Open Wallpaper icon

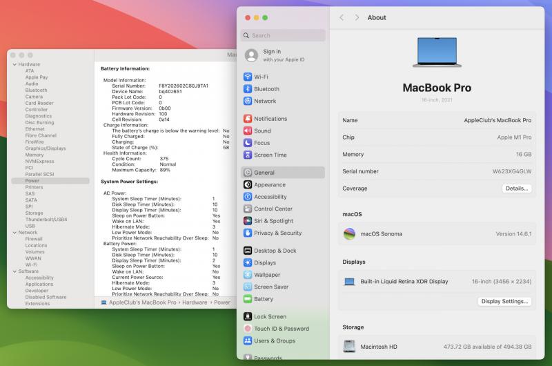[248, 275]
